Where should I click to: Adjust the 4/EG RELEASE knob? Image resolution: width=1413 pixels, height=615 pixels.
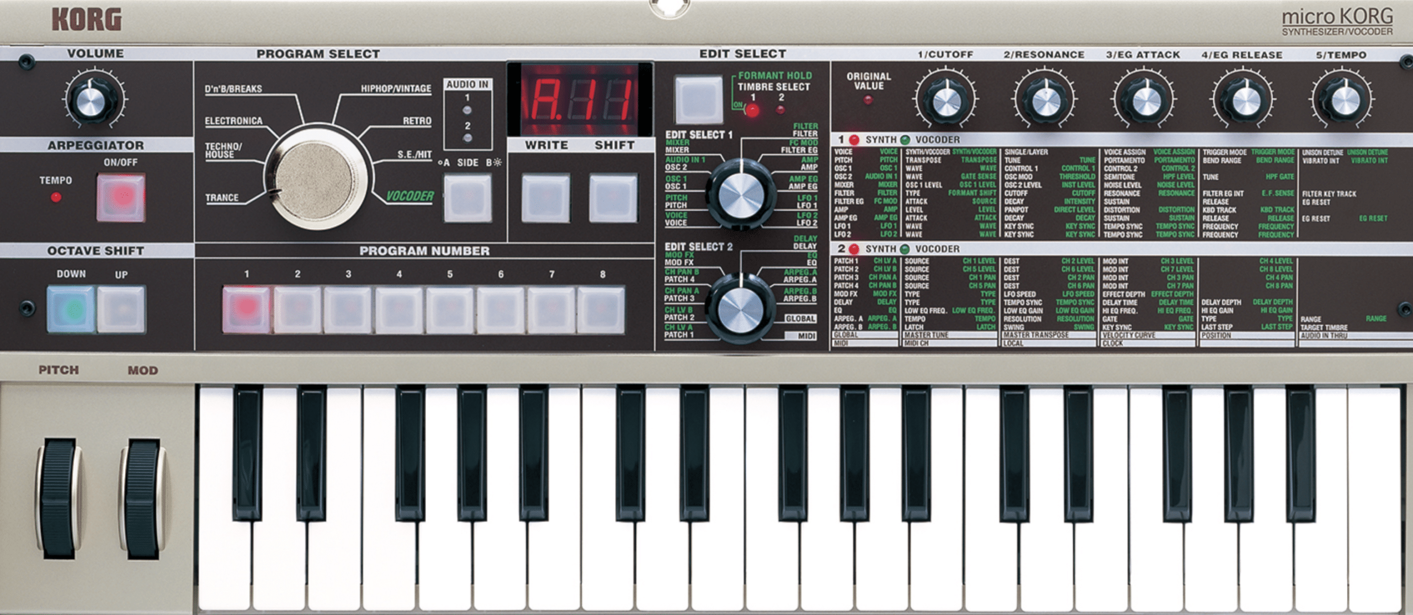pyautogui.click(x=1245, y=101)
